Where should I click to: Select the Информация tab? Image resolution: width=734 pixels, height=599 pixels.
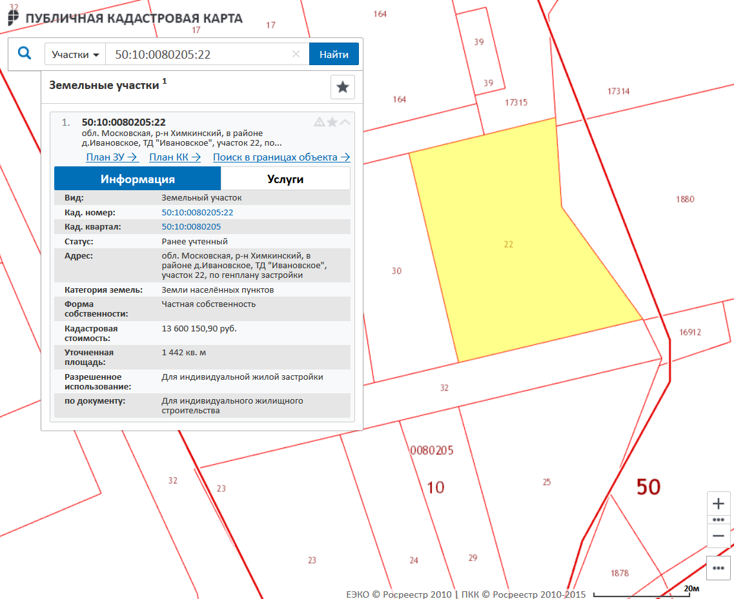pyautogui.click(x=138, y=179)
